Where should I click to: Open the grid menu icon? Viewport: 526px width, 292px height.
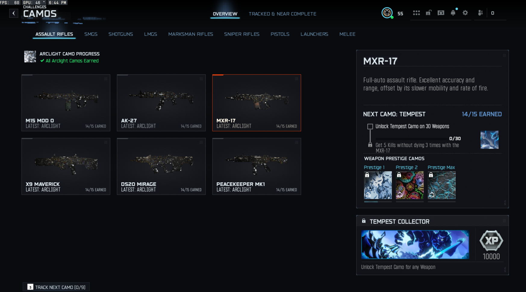point(416,13)
